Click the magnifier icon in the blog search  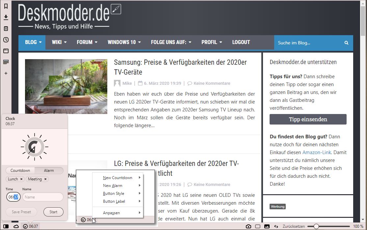pyautogui.click(x=346, y=43)
